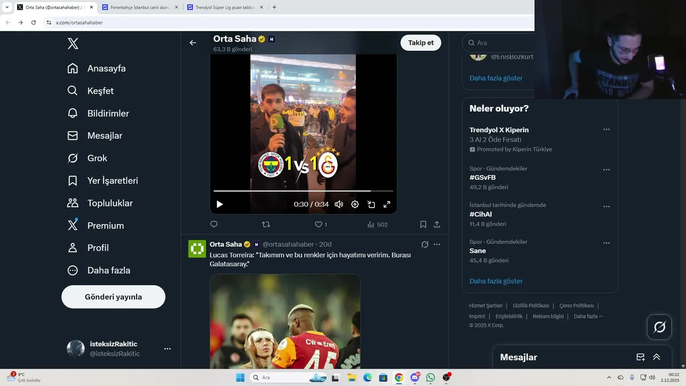The width and height of the screenshot is (686, 386).
Task: Open Mesajlar in the sidebar
Action: pos(95,136)
